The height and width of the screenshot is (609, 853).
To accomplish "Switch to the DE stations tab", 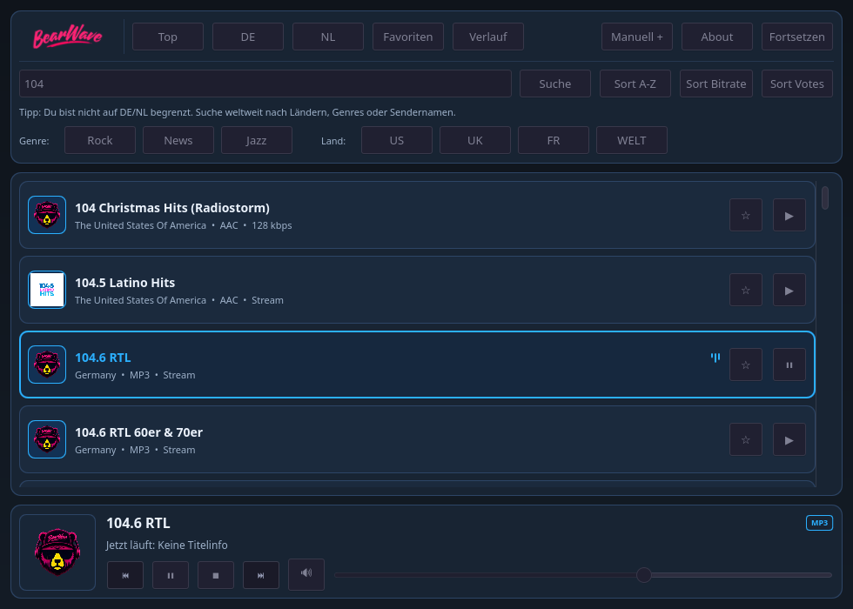I will click(247, 37).
